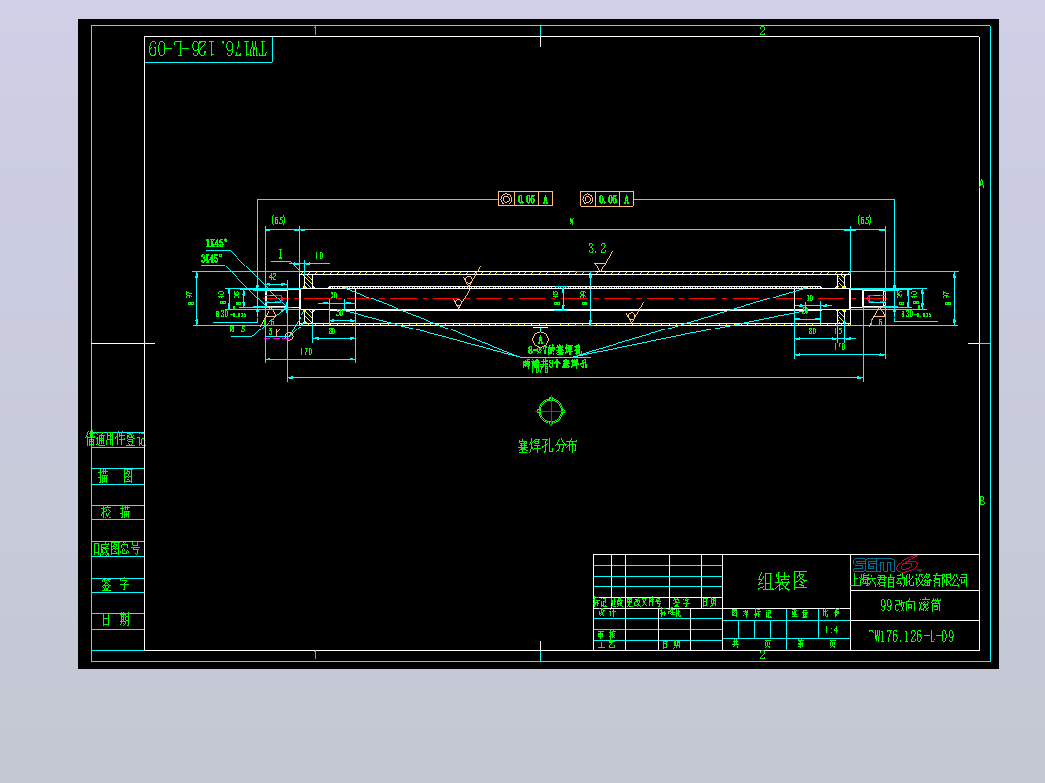Screen dimensions: 1045x783
Task: Click the left keyway outlined in magenta
Action: pyautogui.click(x=274, y=298)
